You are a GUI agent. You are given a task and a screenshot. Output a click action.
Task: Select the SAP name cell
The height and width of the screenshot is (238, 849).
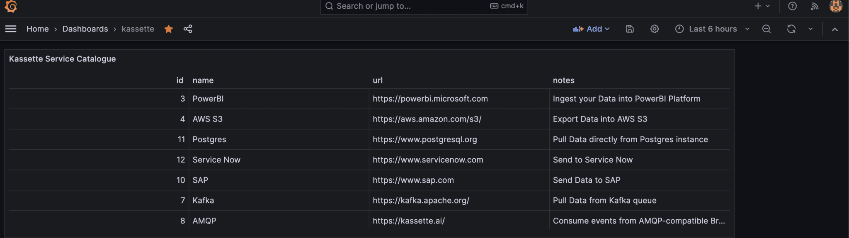(x=279, y=180)
